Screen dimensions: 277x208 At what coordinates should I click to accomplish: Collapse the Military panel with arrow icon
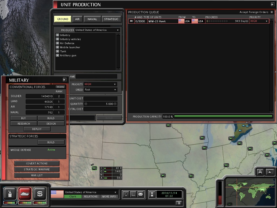pos(65,80)
